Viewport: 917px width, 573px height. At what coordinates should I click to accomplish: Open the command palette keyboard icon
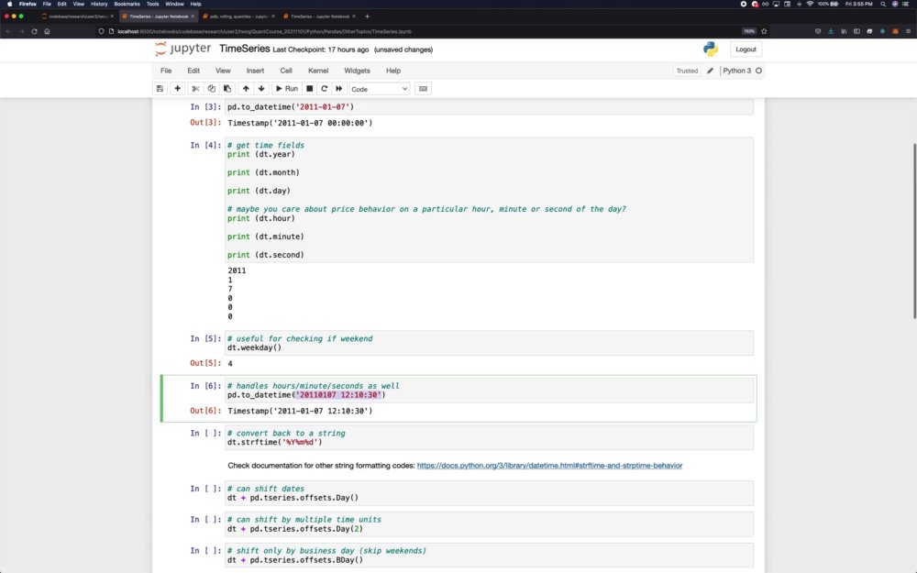click(x=423, y=89)
